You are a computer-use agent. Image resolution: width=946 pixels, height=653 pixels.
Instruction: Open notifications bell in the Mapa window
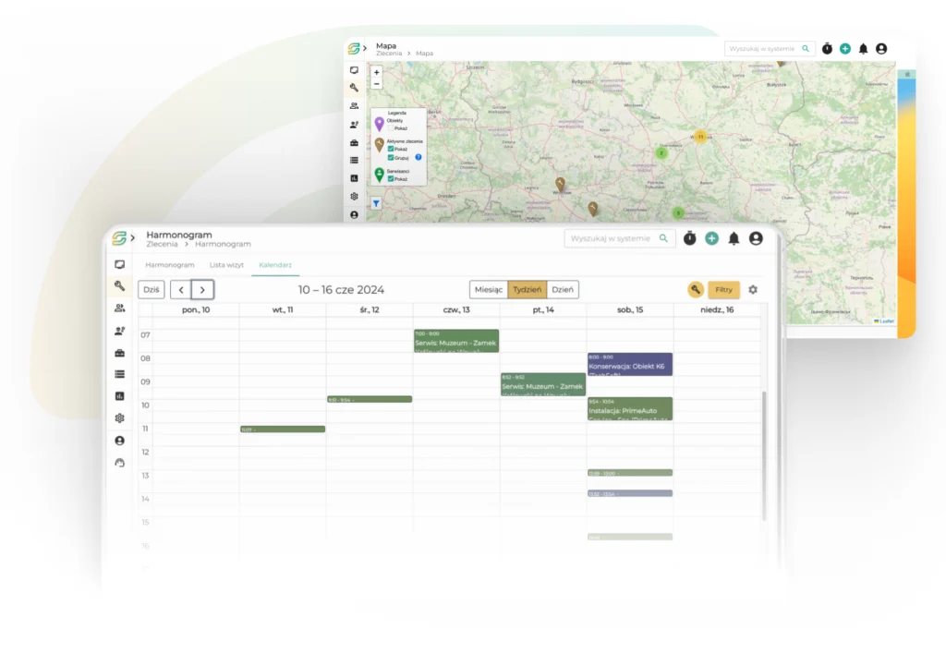click(x=863, y=48)
